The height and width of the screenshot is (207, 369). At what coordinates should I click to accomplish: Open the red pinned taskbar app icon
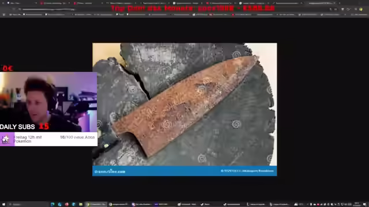67,205
